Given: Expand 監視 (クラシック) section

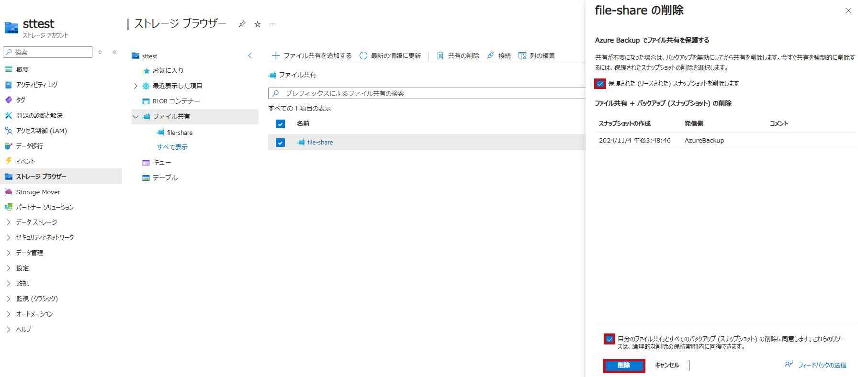Looking at the screenshot, I should 9,299.
